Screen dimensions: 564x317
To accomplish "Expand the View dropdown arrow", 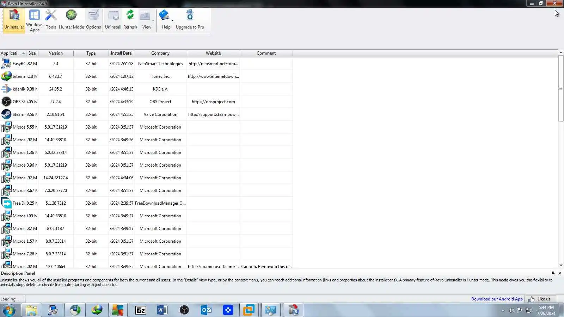I will [153, 21].
